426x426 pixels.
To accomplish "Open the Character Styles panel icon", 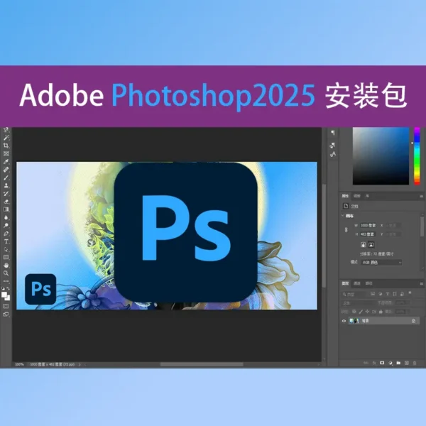I will 333,154.
